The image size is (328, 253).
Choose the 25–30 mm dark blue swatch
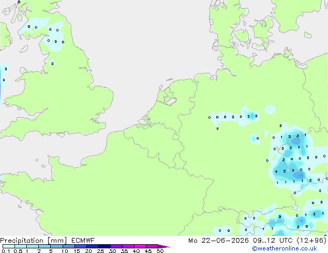click(x=104, y=246)
